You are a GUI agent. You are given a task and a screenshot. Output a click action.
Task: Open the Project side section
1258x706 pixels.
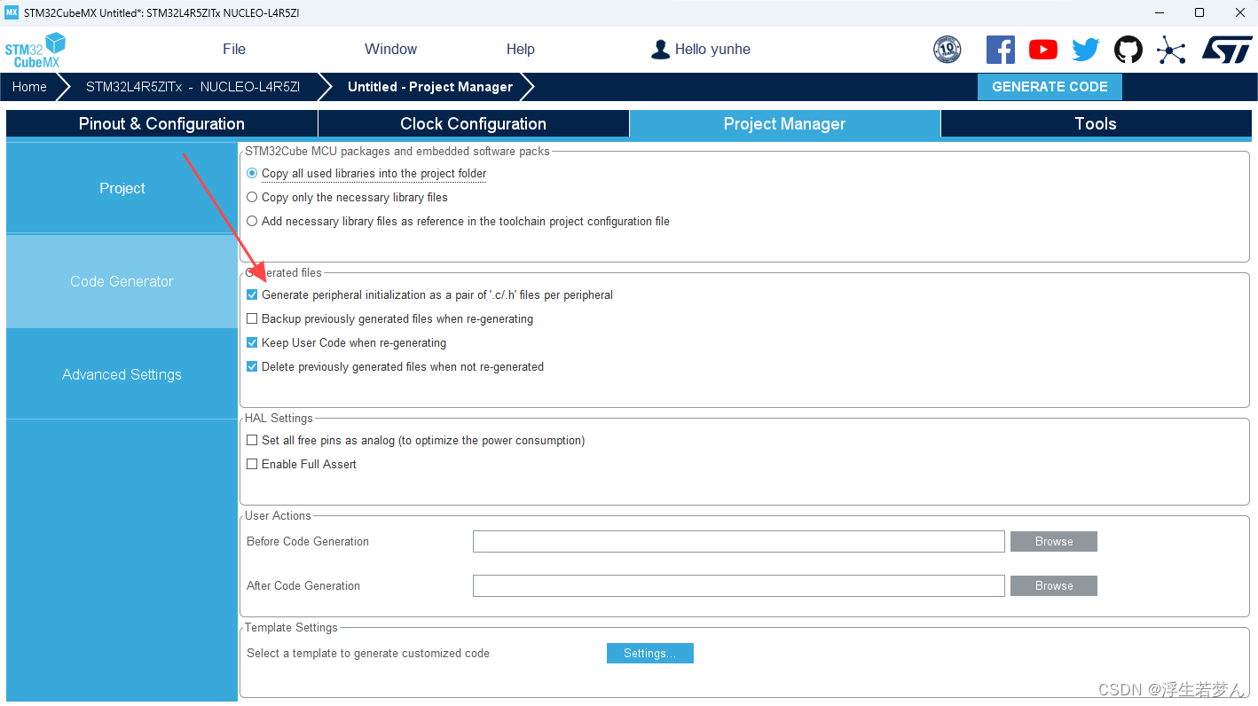(x=122, y=188)
